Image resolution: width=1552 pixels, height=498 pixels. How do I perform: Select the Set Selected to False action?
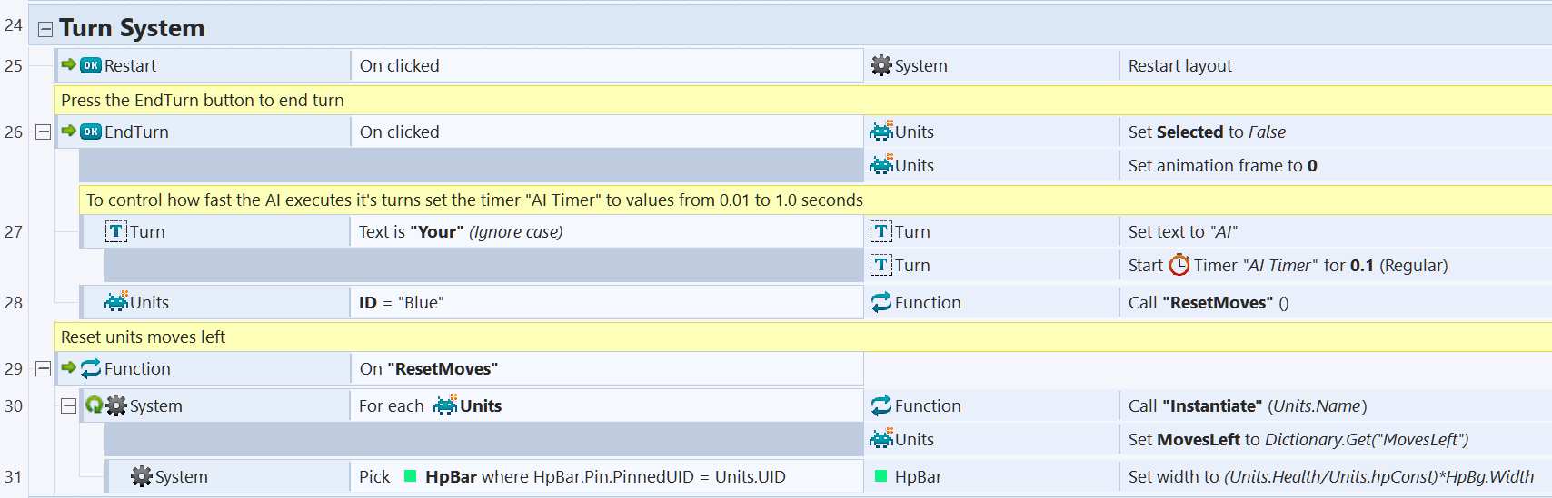[x=1206, y=132]
